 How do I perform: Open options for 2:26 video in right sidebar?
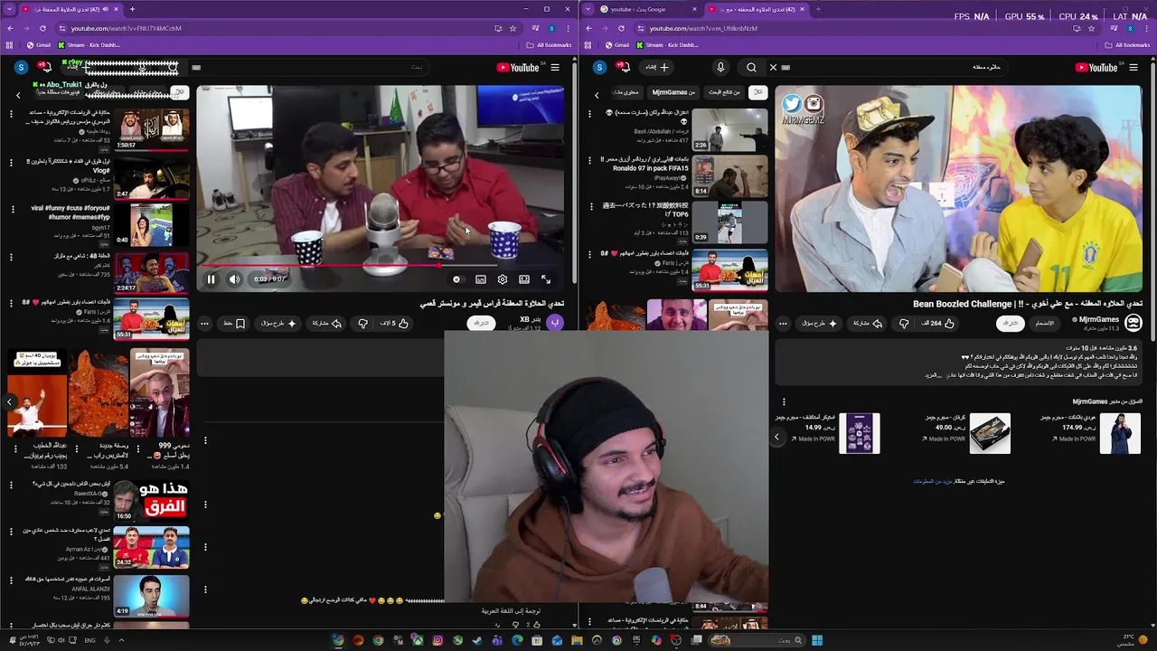(590, 113)
